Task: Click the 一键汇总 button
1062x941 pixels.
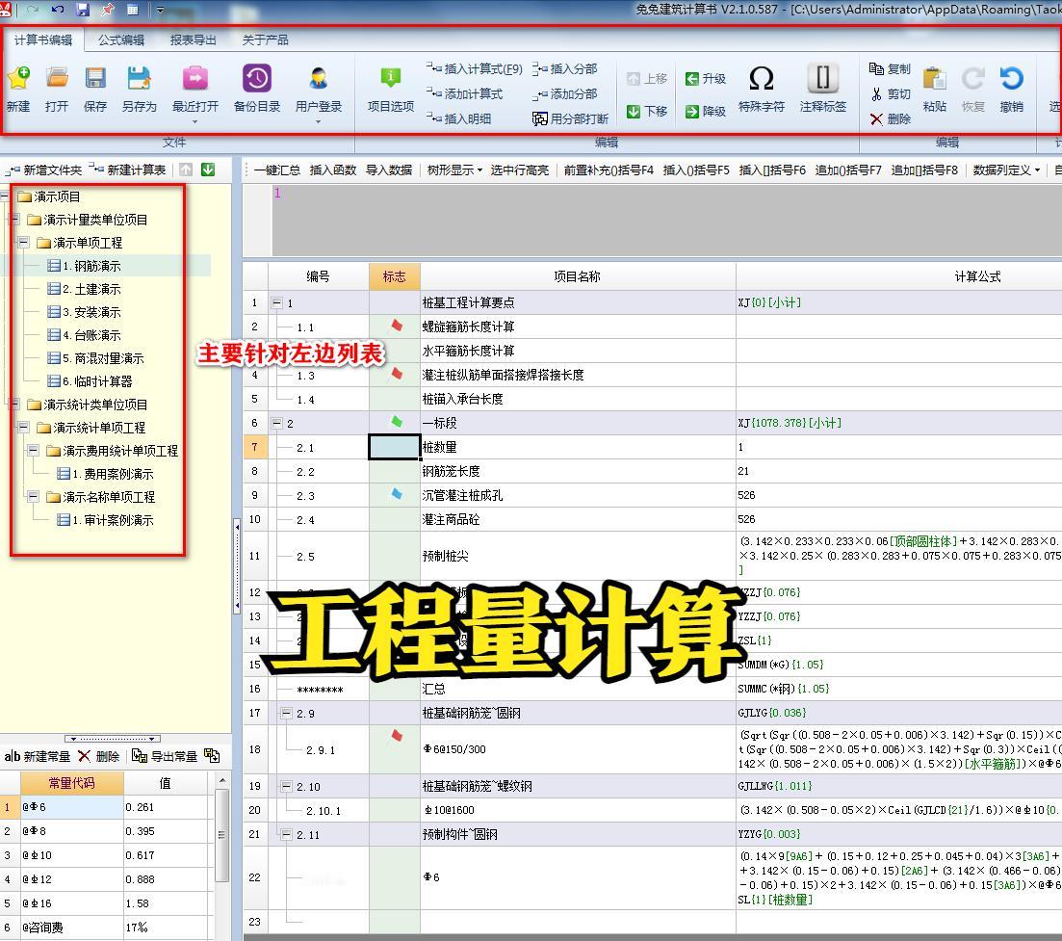Action: pos(276,170)
